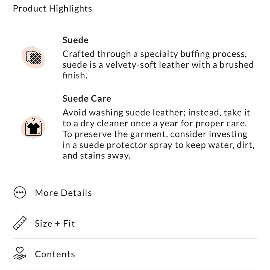Click the word 'Highlights' in the top heading
The image size is (270, 270).
(x=70, y=9)
